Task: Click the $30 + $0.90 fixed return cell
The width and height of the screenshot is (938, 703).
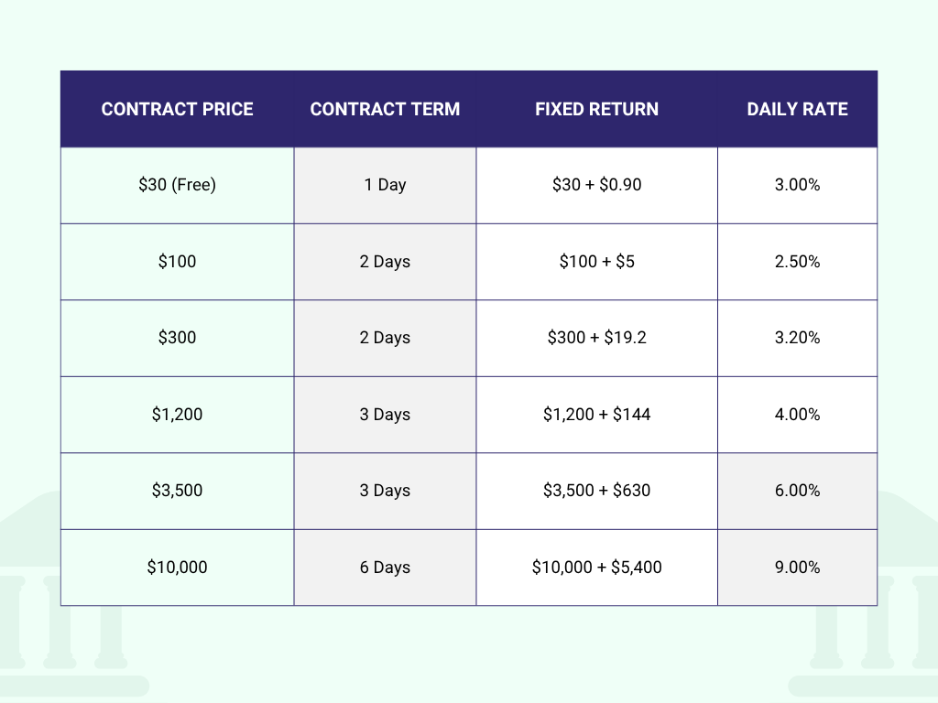Action: click(x=596, y=185)
